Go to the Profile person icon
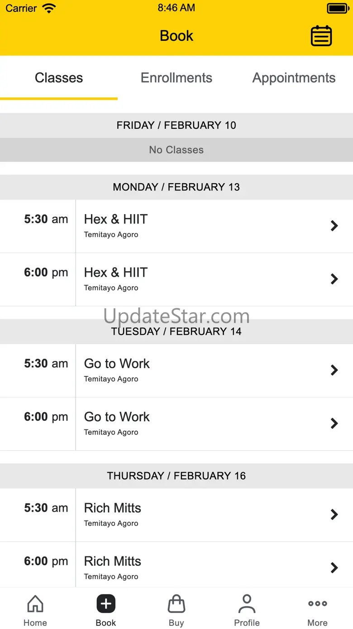 pyautogui.click(x=247, y=604)
